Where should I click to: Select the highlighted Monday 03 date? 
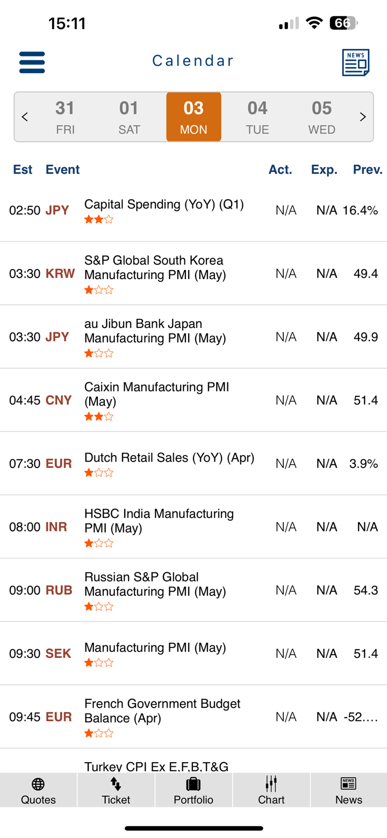tap(193, 117)
